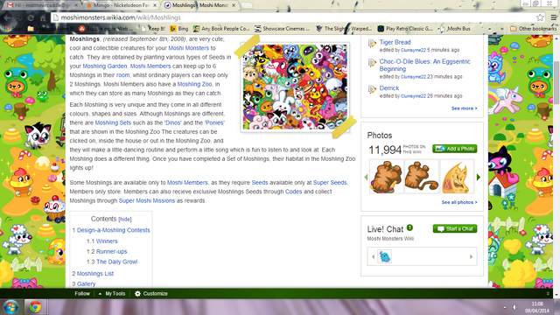Viewport: 560px width, 315px height.
Task: Follow the 'Ponies' link
Action: click(214, 122)
